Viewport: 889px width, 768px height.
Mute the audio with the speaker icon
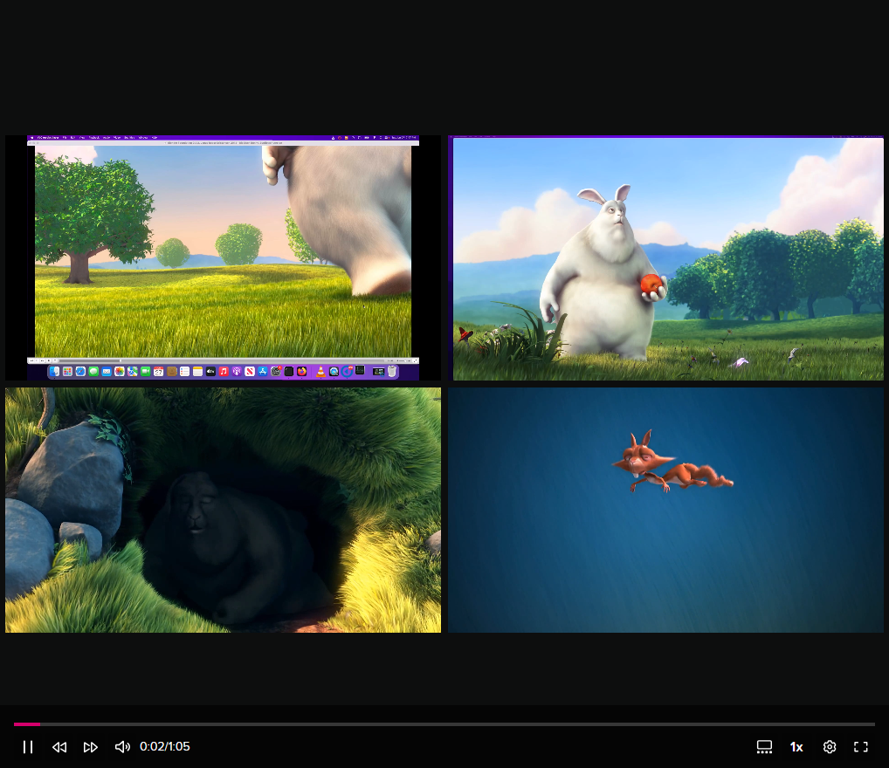tap(122, 747)
